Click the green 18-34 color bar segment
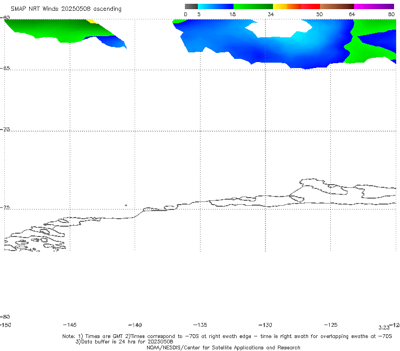This screenshot has height=351, width=400. [254, 6]
